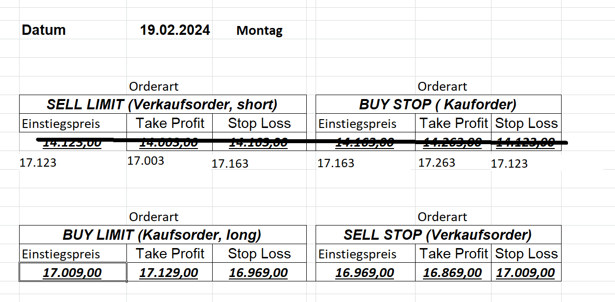615x302 pixels.
Task: Click Stop Loss under the BUY LIMIT header
Action: [259, 254]
